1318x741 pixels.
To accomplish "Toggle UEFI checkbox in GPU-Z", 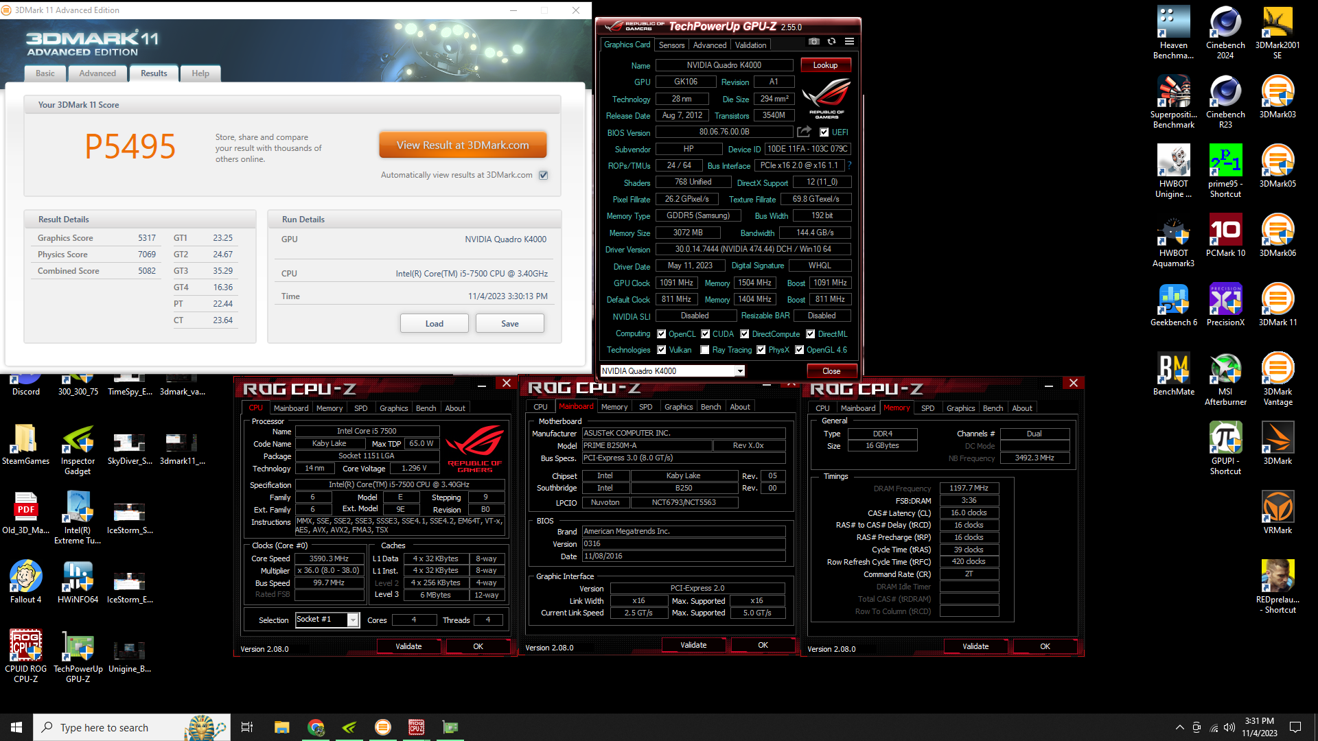I will (x=824, y=132).
